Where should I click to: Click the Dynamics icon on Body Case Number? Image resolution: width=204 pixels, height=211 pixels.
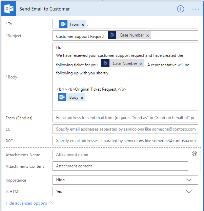pyautogui.click(x=105, y=64)
